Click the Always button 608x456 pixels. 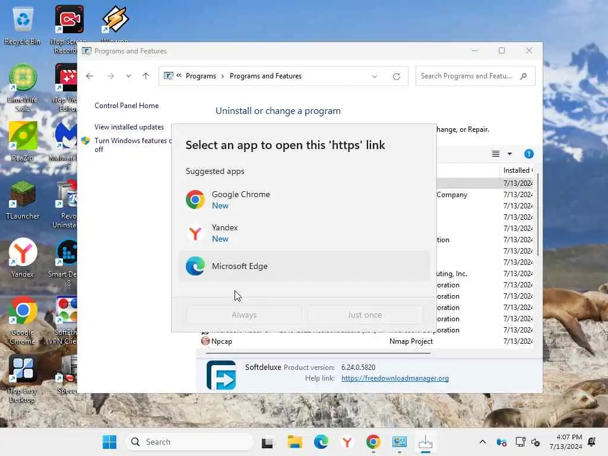tap(244, 315)
